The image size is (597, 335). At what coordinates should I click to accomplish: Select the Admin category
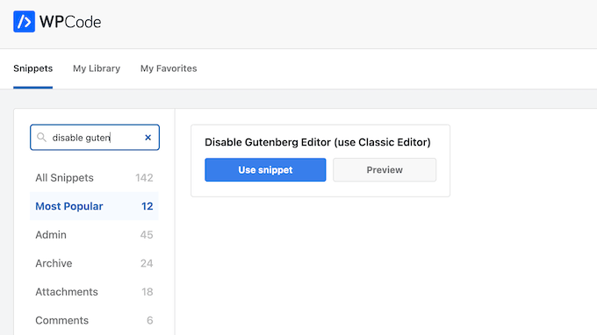[94, 235]
